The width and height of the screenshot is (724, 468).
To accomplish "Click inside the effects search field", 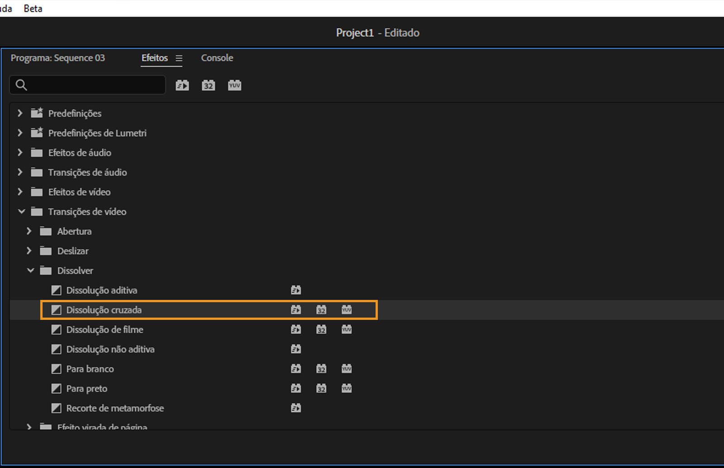I will click(95, 85).
